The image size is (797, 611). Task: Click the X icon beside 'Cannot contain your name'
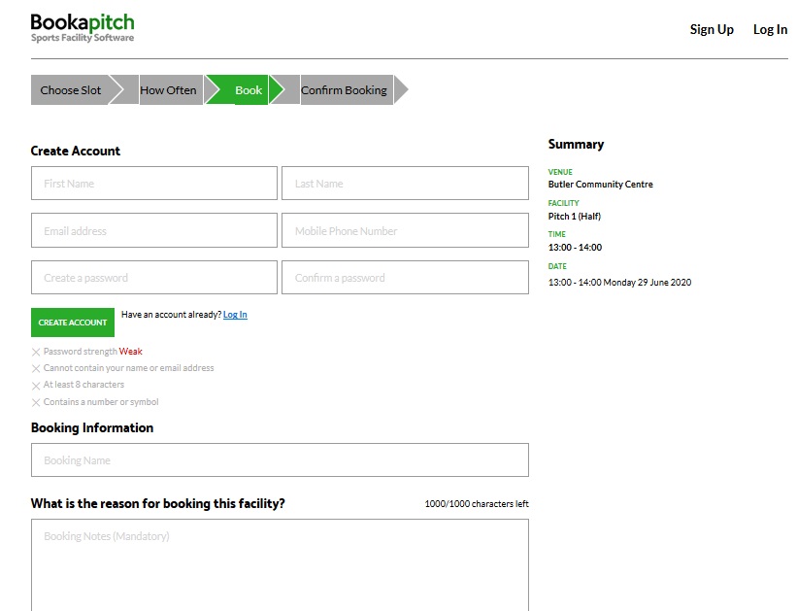point(36,369)
